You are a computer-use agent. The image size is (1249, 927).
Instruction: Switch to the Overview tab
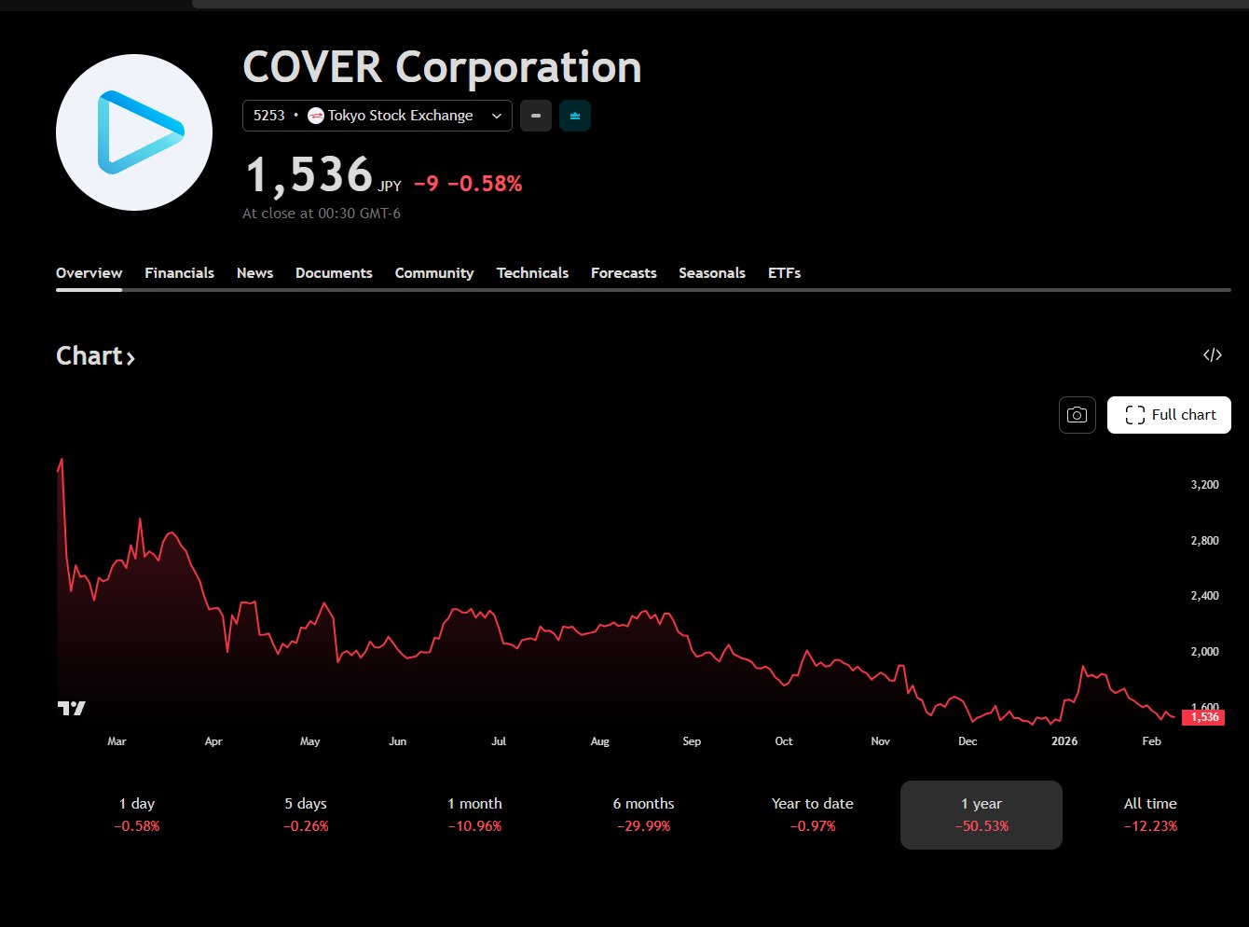[x=89, y=273]
